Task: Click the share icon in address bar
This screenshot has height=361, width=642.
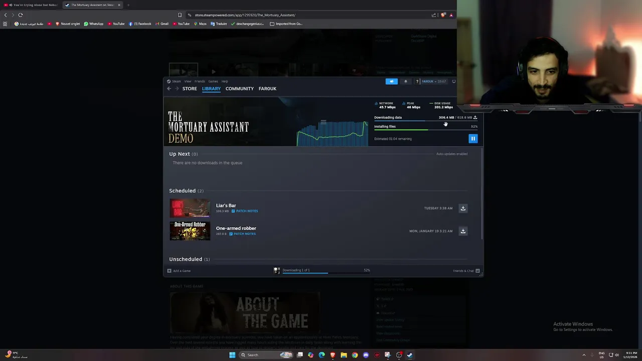Action: 433,15
